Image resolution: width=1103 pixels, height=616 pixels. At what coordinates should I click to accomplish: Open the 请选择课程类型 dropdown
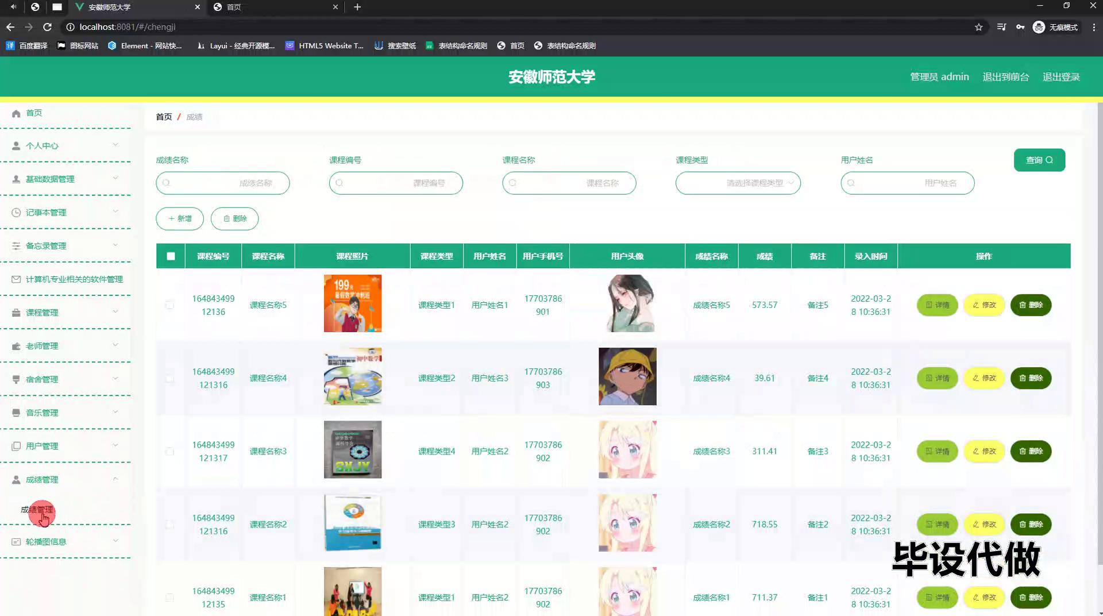(738, 183)
